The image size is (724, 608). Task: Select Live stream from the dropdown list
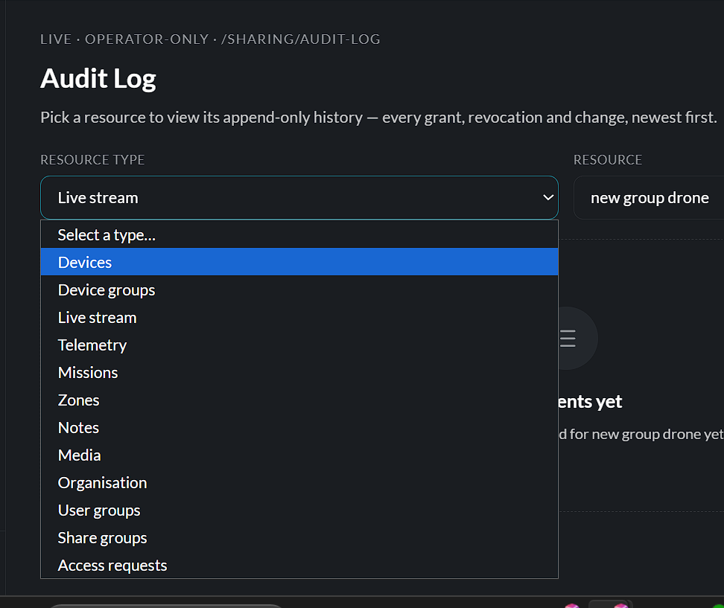coord(299,317)
